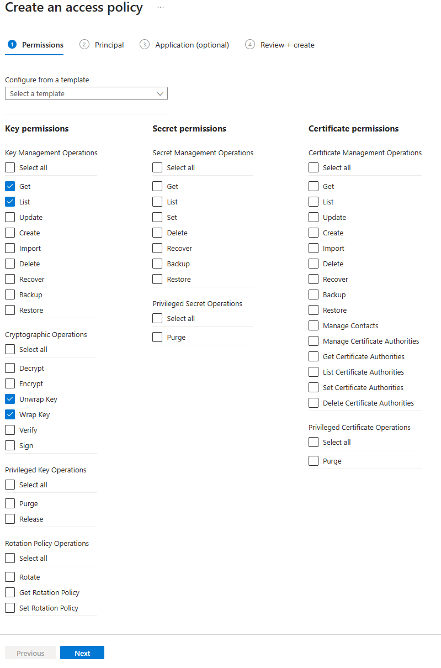The height and width of the screenshot is (668, 441).
Task: Switch to the Principal tab
Action: pyautogui.click(x=109, y=45)
